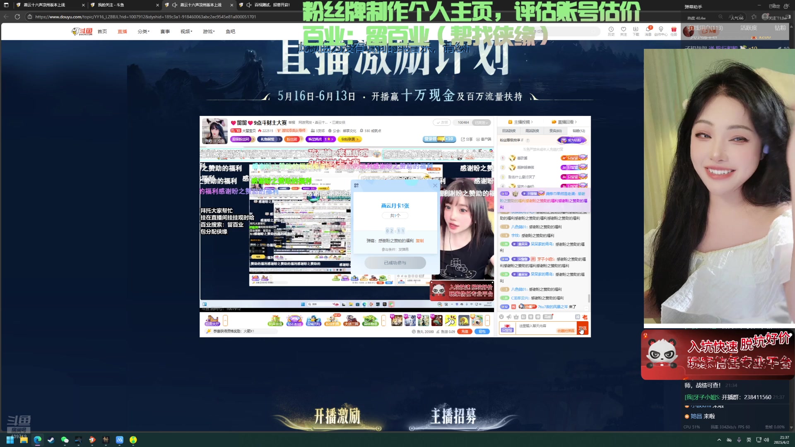Go to 赛事 in navigation
The width and height of the screenshot is (795, 447).
coord(165,31)
